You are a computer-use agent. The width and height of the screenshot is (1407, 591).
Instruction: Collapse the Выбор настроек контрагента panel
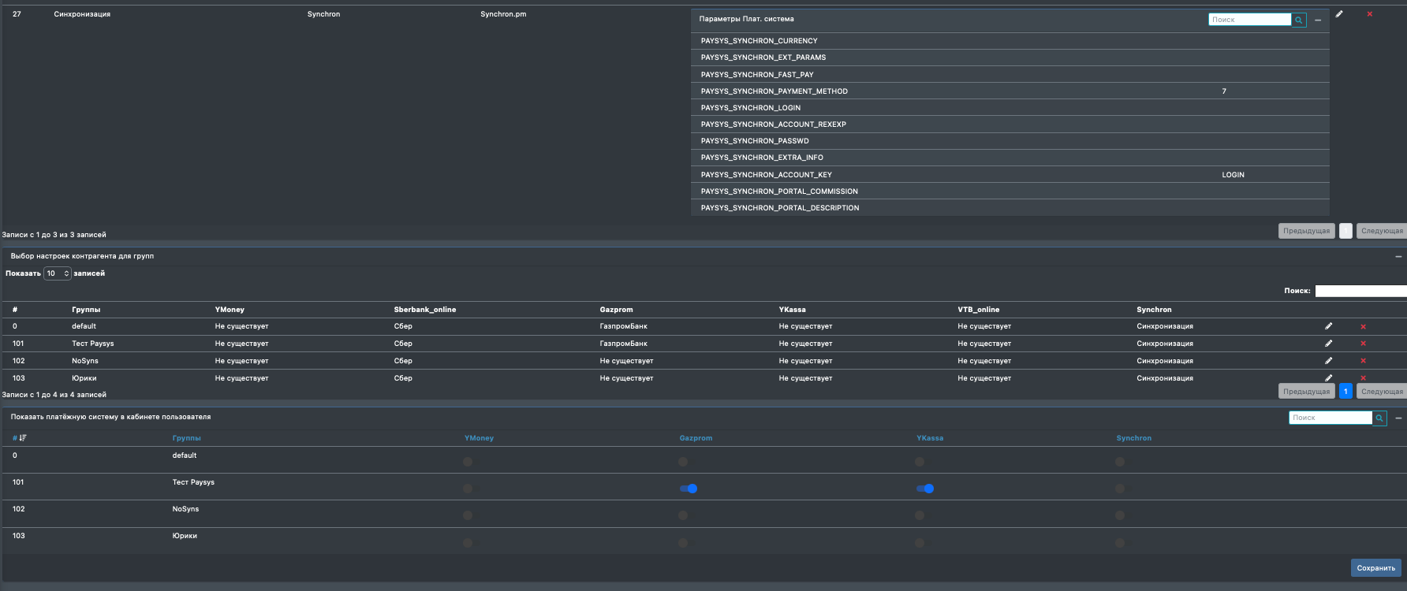pos(1398,256)
